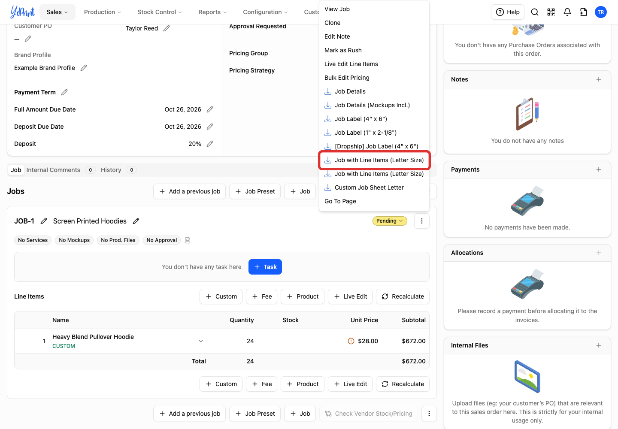Edit the Deposit Due Date with its pencil
618x429 pixels.
pyautogui.click(x=210, y=127)
